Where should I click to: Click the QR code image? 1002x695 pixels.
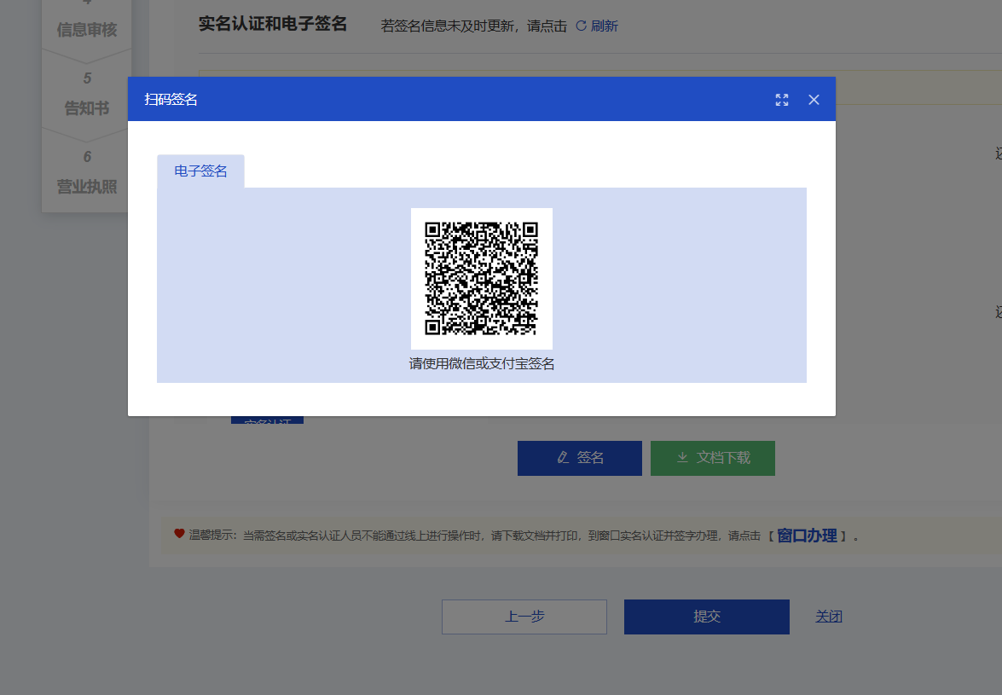pos(481,278)
